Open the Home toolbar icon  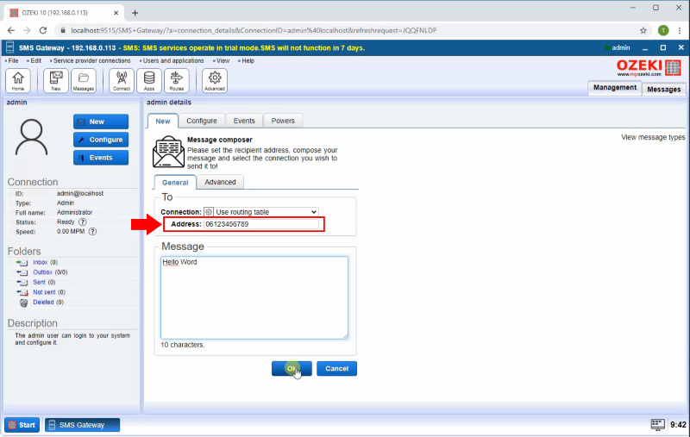click(x=18, y=80)
